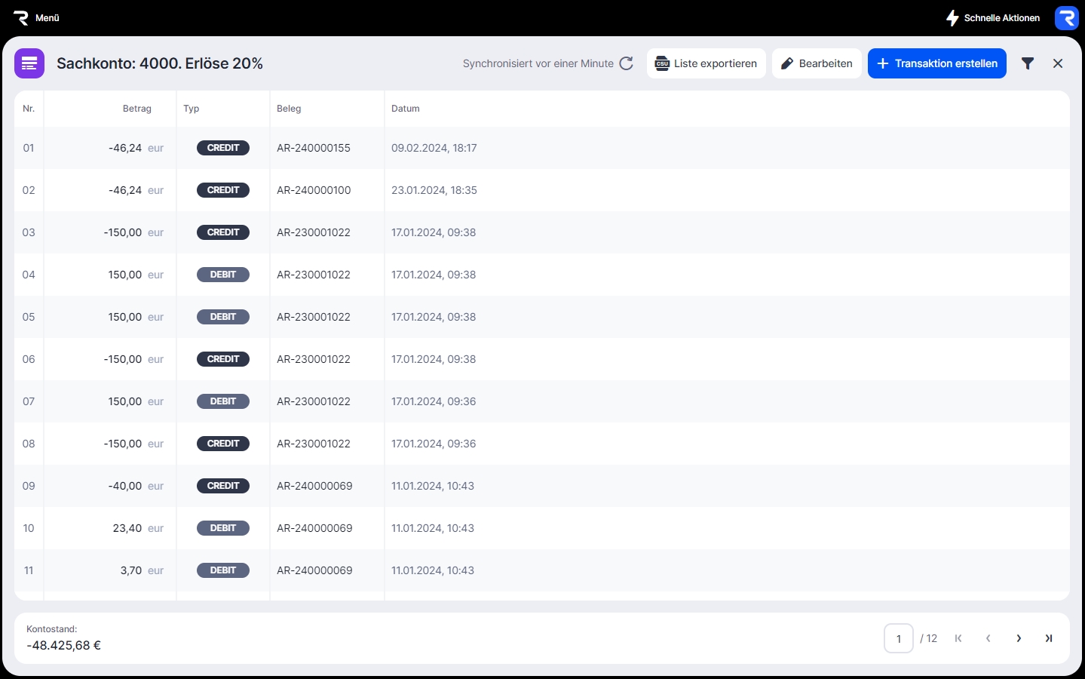Go to next page arrow
1085x679 pixels.
tap(1019, 638)
